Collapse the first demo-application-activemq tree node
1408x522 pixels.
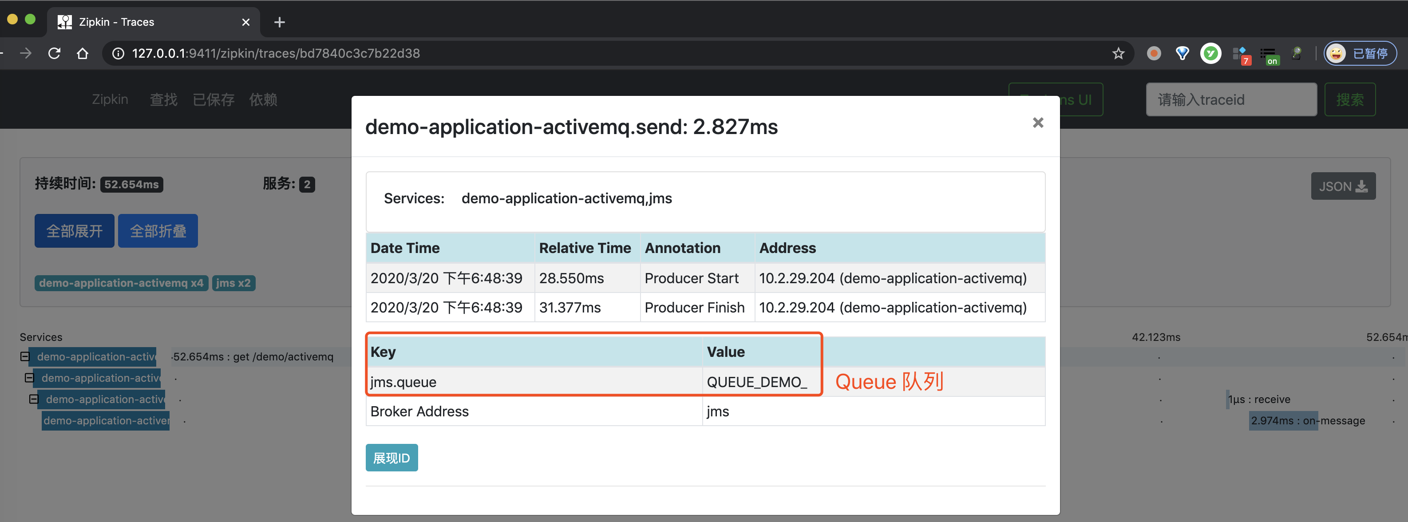[24, 356]
